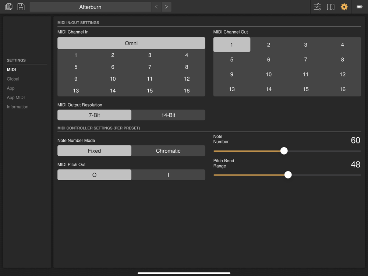This screenshot has width=368, height=276.
Task: Click the Note Number slider handle
Action: pos(284,151)
